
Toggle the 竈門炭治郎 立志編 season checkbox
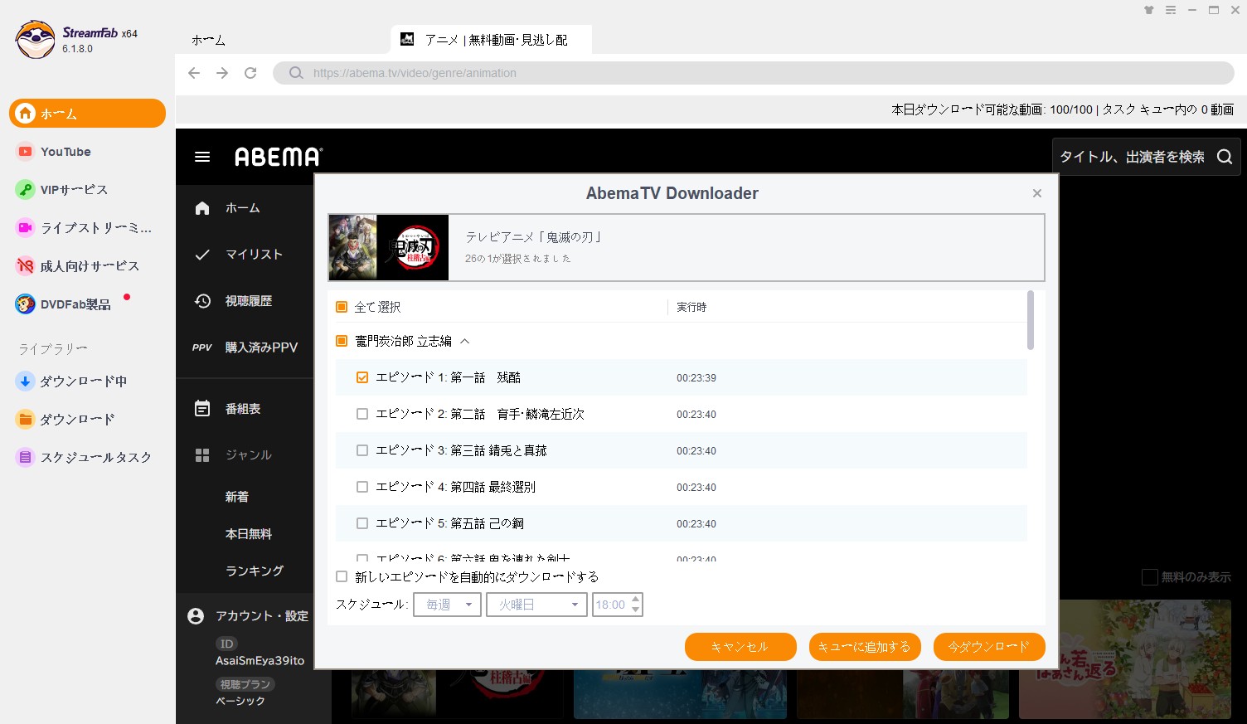[x=342, y=341]
